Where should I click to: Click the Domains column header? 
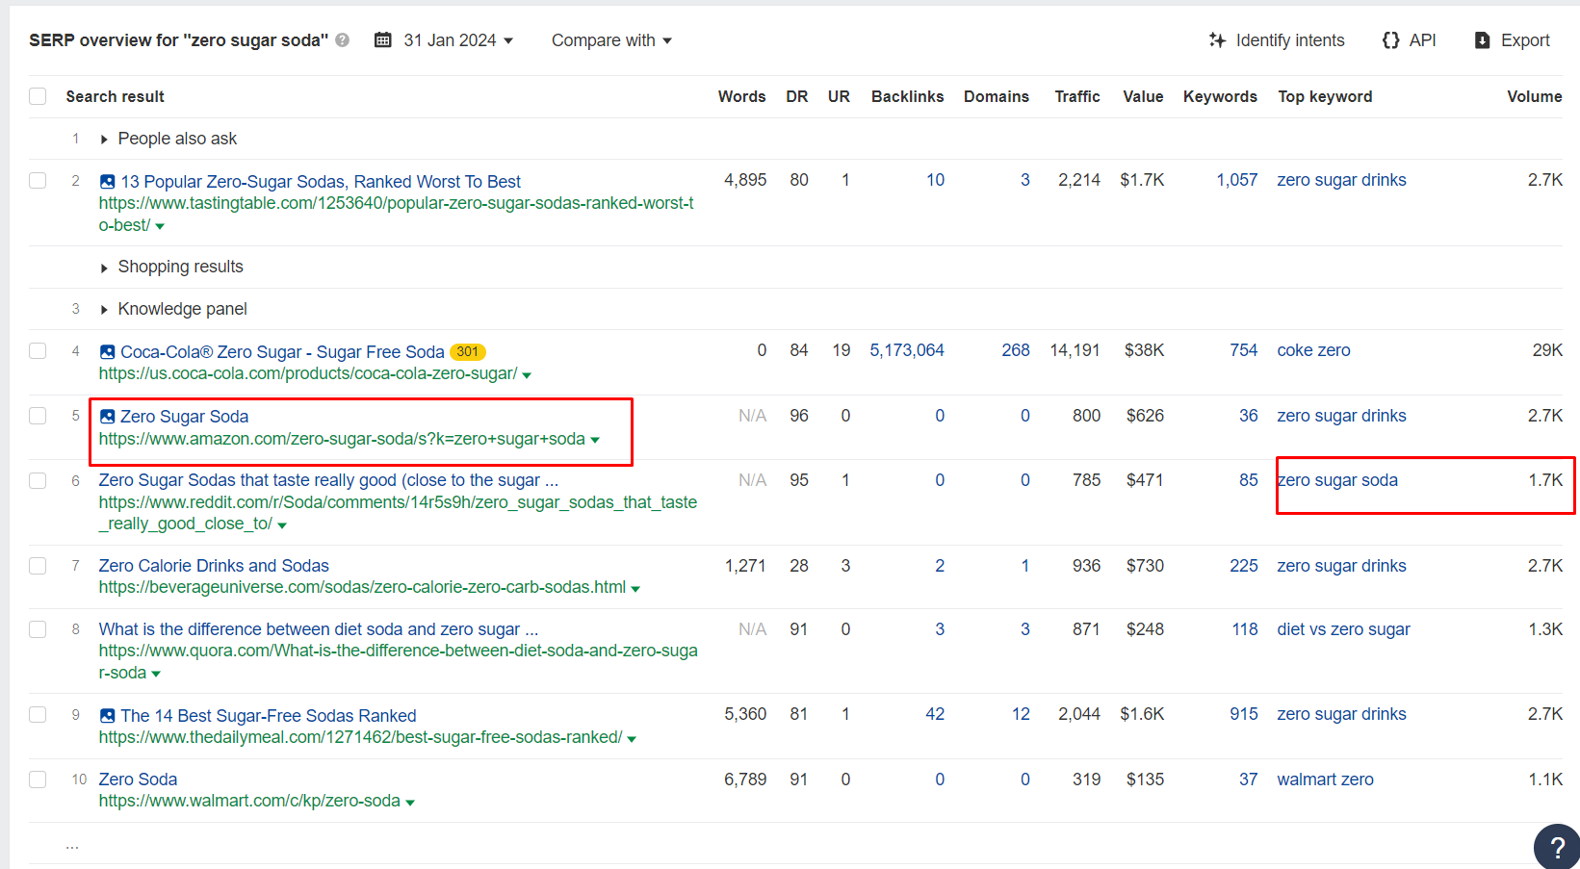click(x=996, y=96)
